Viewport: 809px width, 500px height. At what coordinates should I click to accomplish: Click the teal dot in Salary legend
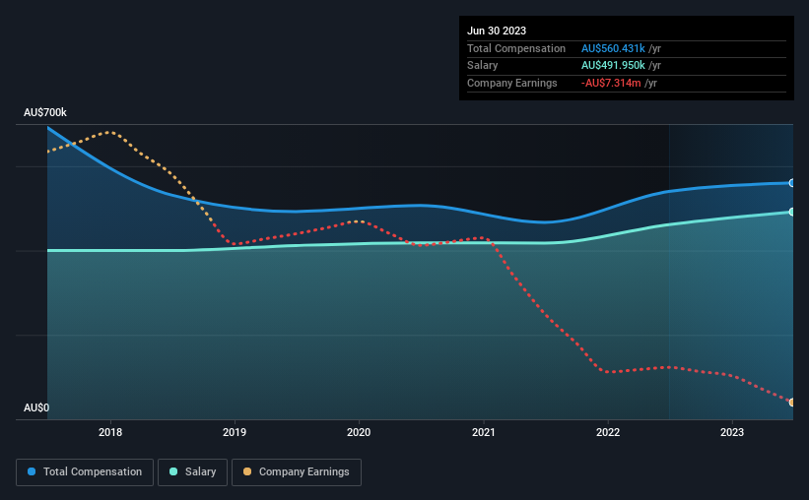tap(173, 471)
